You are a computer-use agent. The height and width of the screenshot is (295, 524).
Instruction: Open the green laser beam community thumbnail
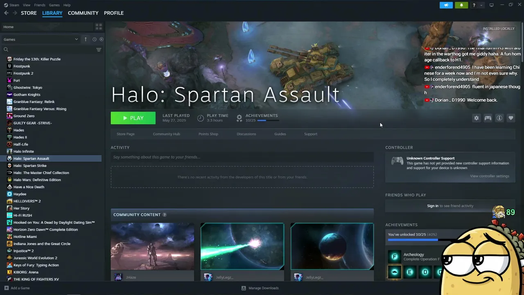coord(242,247)
